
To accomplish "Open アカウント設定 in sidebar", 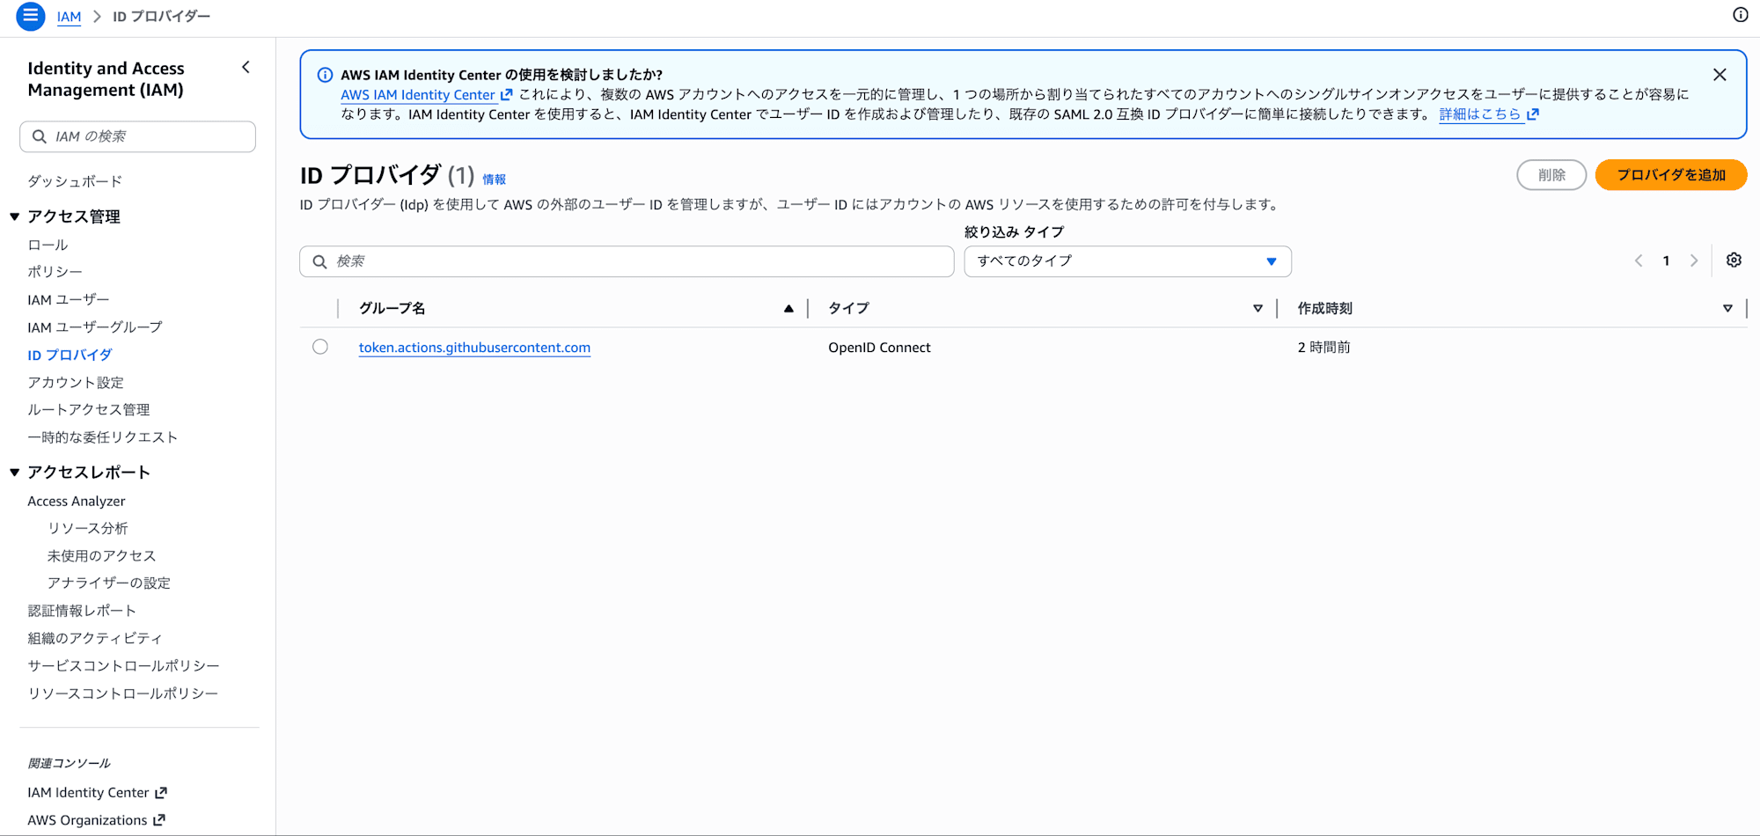I will (76, 382).
